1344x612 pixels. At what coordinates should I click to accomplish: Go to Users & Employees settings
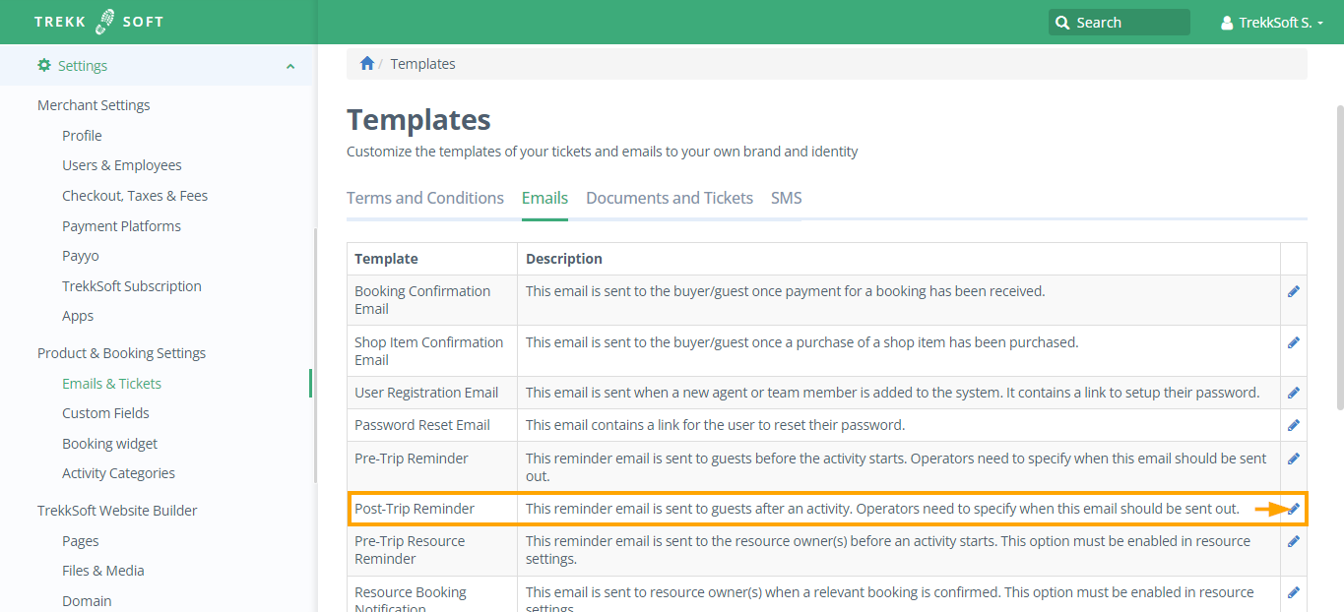121,165
